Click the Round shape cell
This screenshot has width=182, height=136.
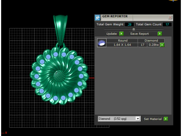coord(122,40)
